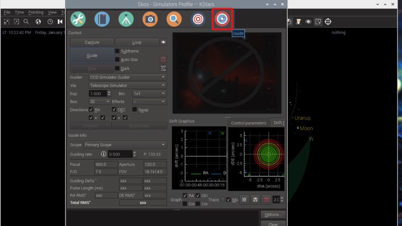Open the Setup tab with wrench icon

[x=78, y=19]
